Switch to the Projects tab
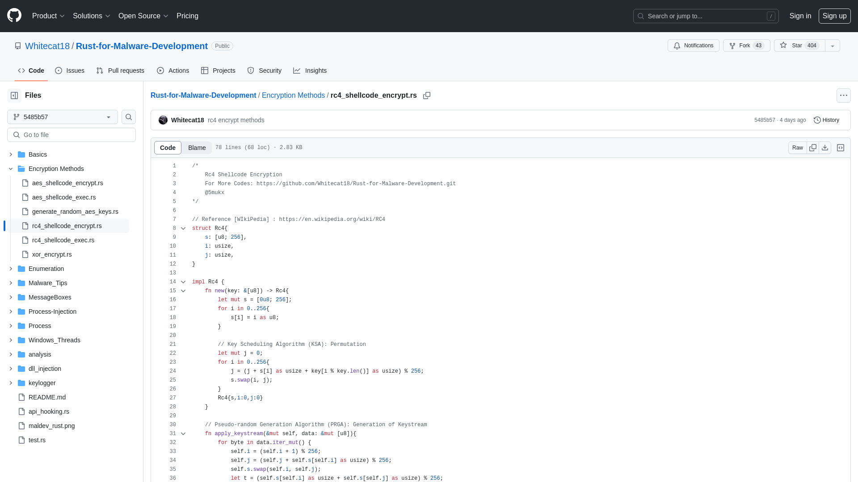This screenshot has width=858, height=482. [218, 71]
